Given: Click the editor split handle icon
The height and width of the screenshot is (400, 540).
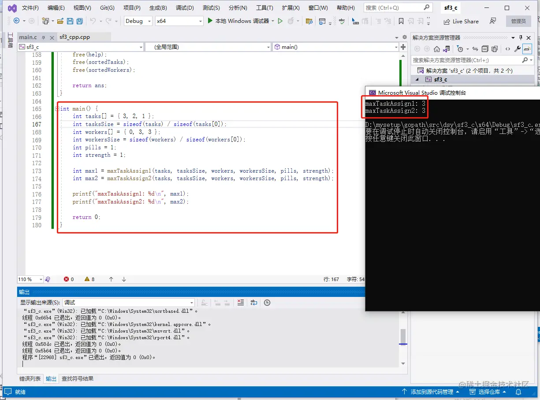Looking at the screenshot, I should 402,47.
